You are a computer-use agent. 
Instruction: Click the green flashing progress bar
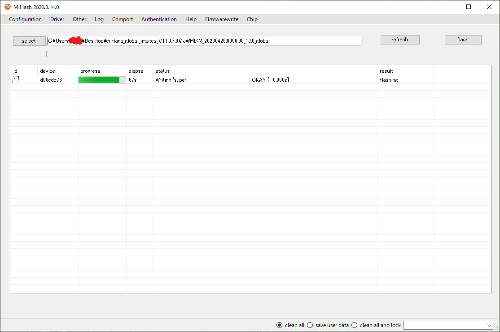[102, 80]
